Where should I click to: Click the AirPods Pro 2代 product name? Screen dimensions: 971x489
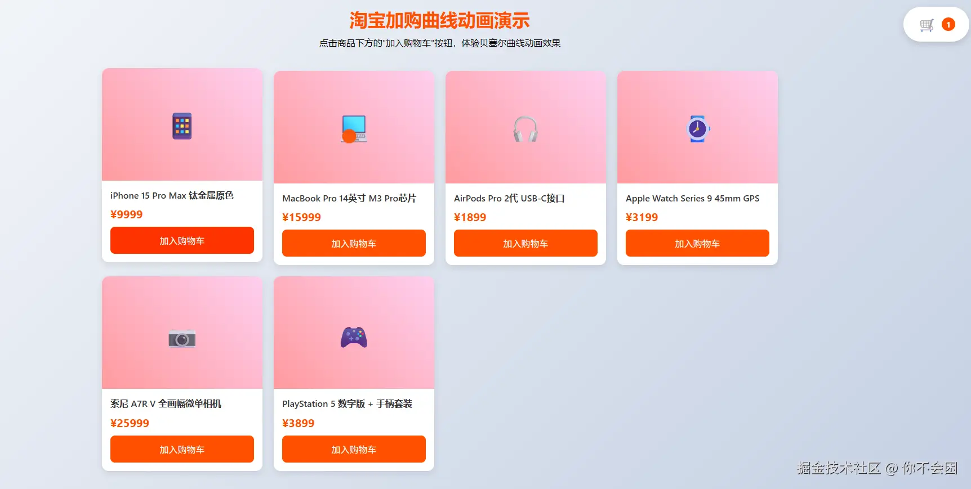[x=509, y=198]
